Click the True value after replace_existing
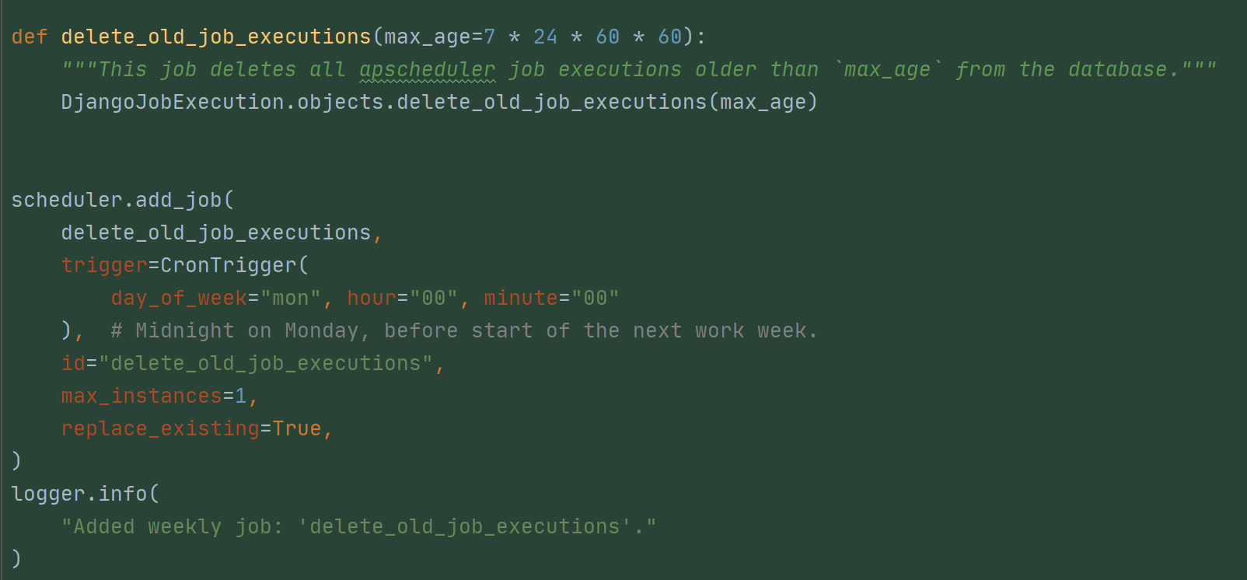This screenshot has width=1247, height=580. [297, 428]
